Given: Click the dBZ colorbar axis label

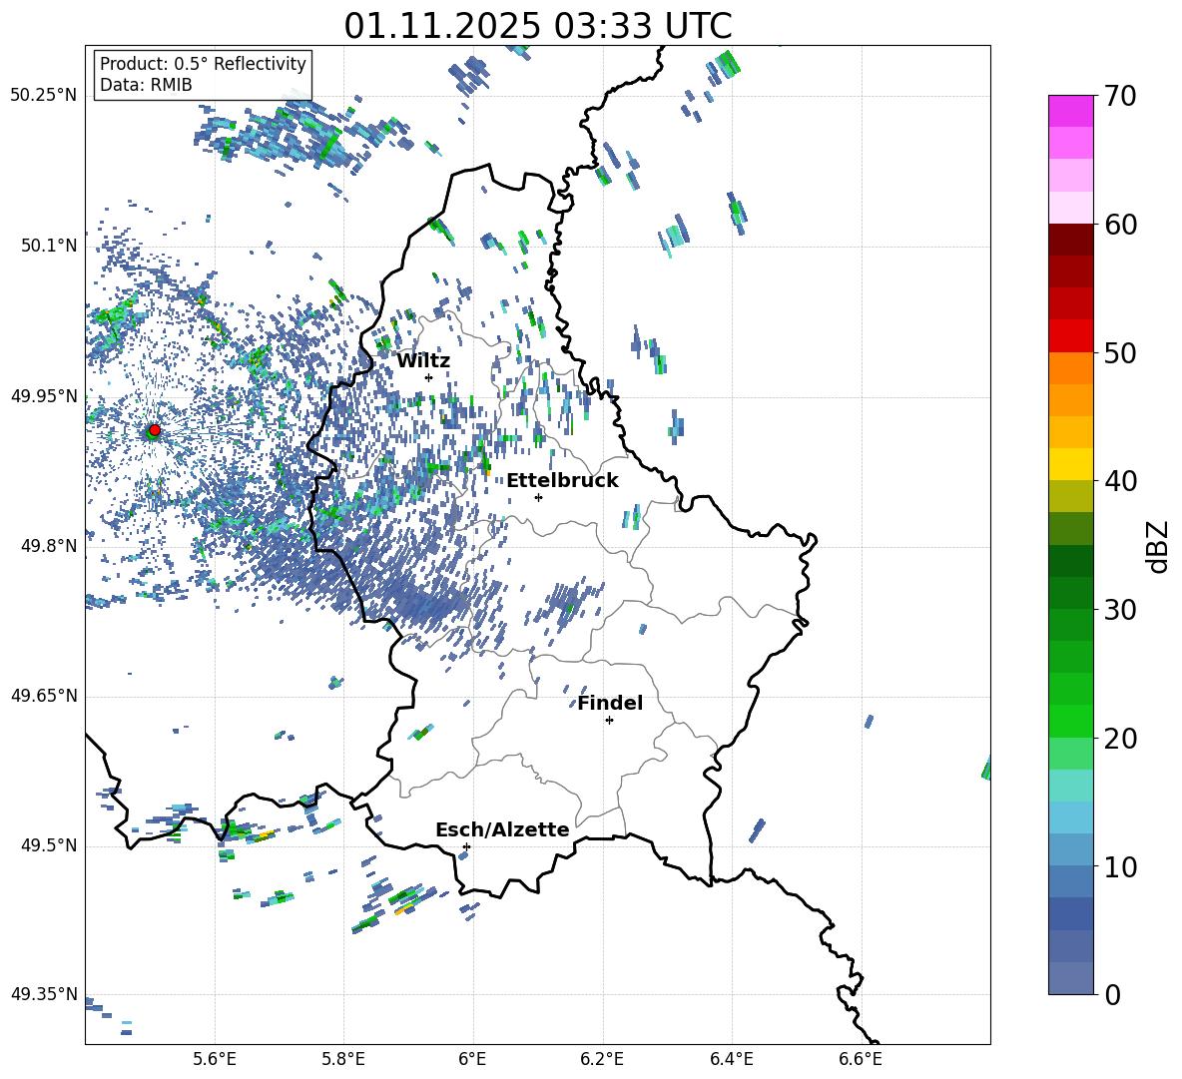Looking at the screenshot, I should tap(1157, 545).
